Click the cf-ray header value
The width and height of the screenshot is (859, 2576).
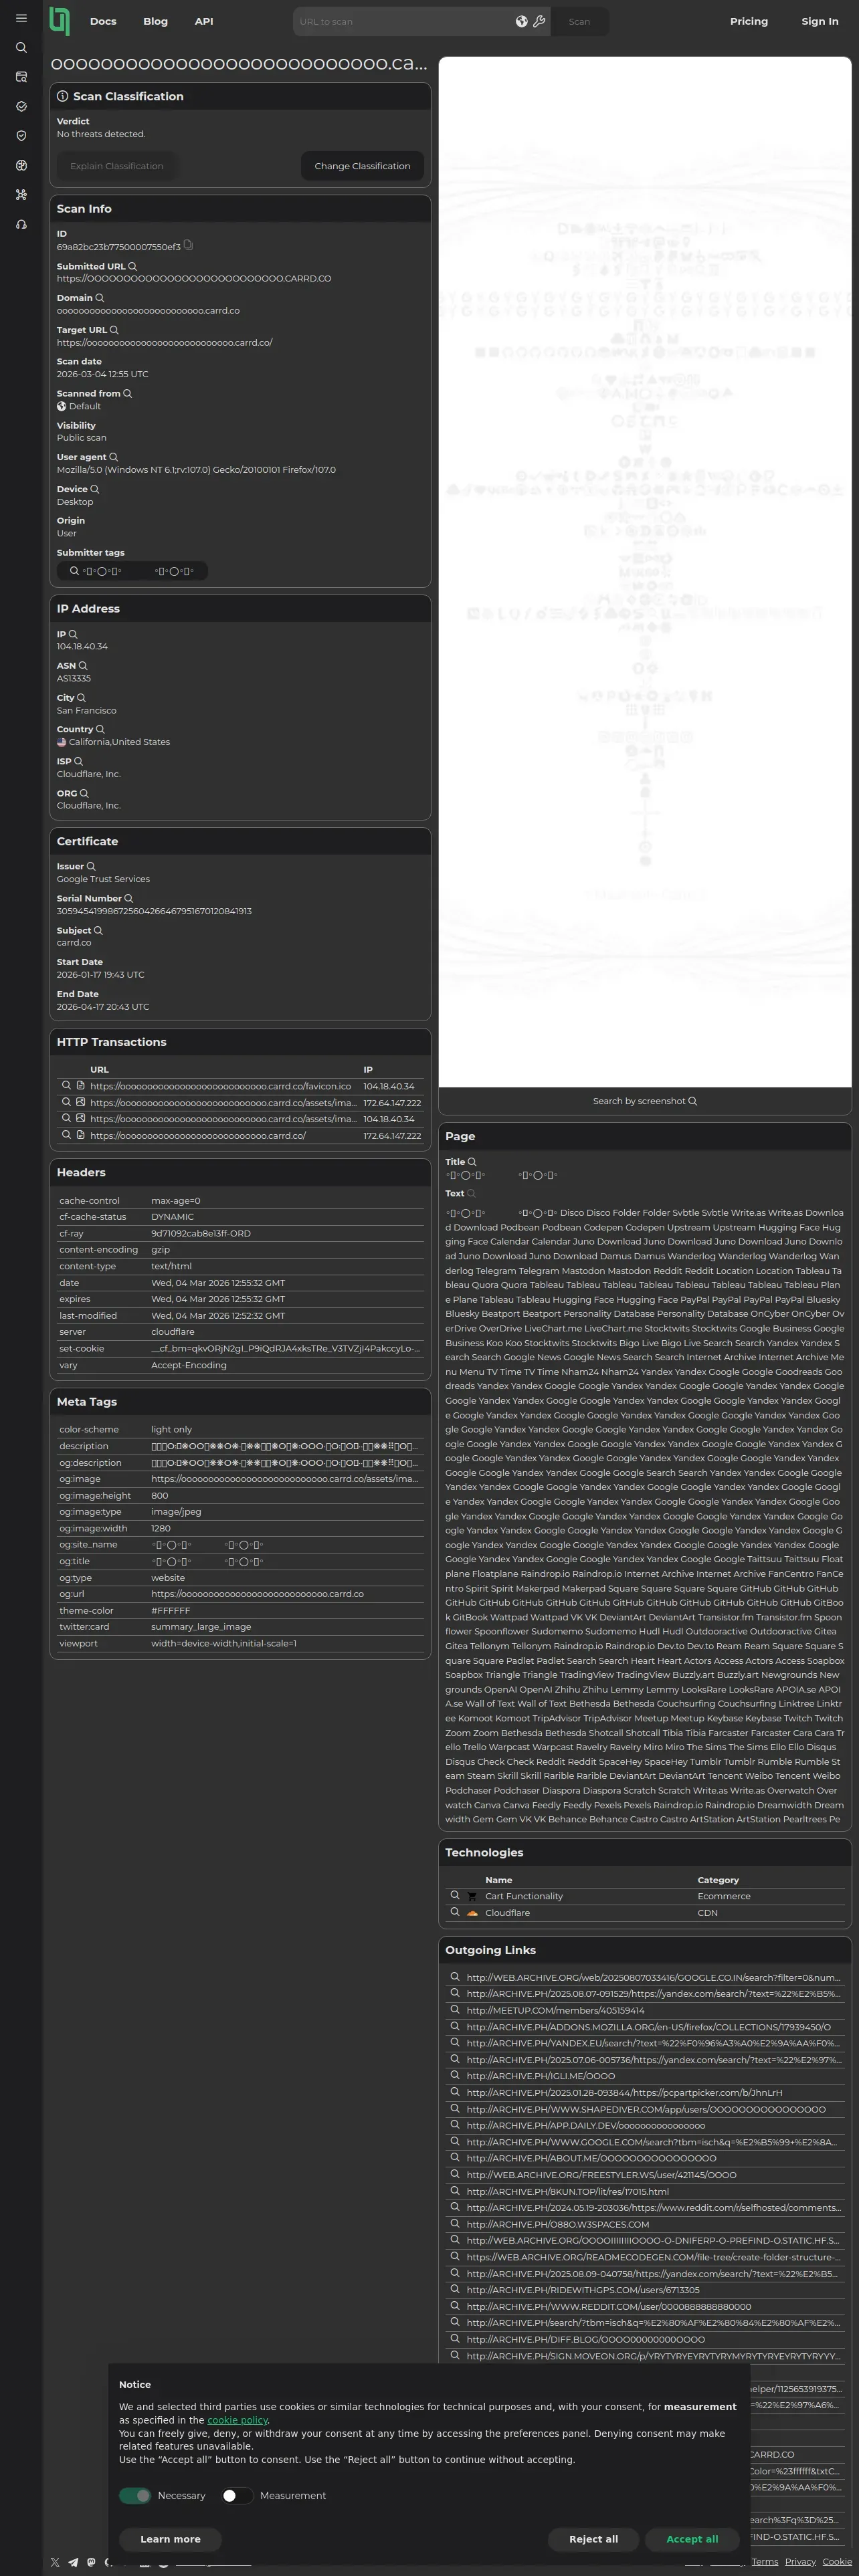[x=201, y=1233]
